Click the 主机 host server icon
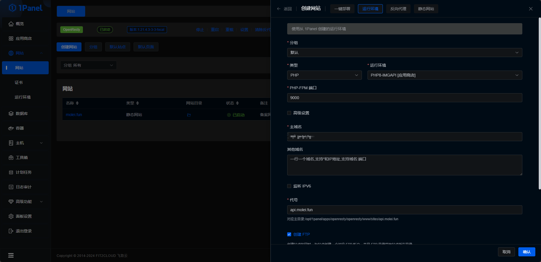Screen dimensions: 541x262 11,143
